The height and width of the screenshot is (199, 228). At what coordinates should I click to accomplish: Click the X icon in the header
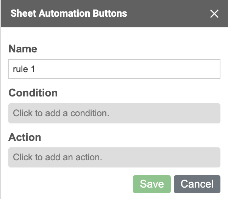pyautogui.click(x=214, y=14)
